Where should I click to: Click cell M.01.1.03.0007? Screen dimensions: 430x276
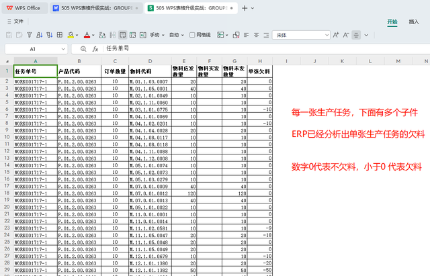pyautogui.click(x=150, y=81)
